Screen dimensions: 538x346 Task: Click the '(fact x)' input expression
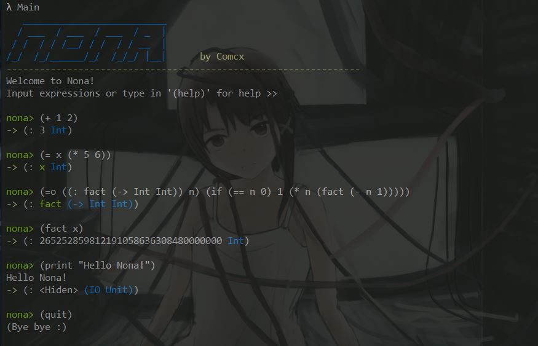point(61,229)
